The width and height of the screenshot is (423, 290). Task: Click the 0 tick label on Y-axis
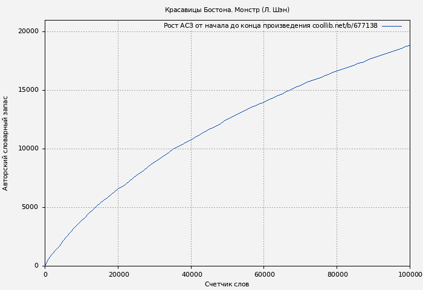[x=36, y=266]
